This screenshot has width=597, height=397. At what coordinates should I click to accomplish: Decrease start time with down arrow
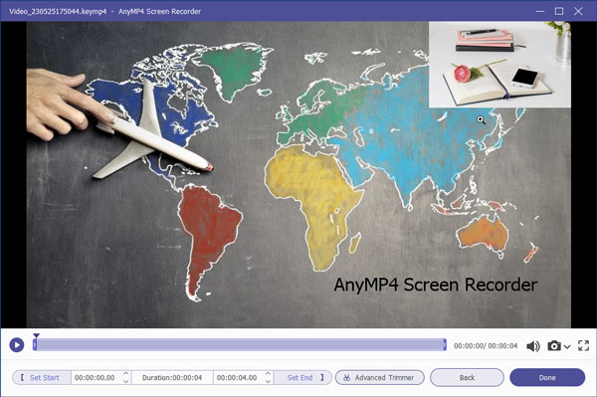[x=126, y=381]
